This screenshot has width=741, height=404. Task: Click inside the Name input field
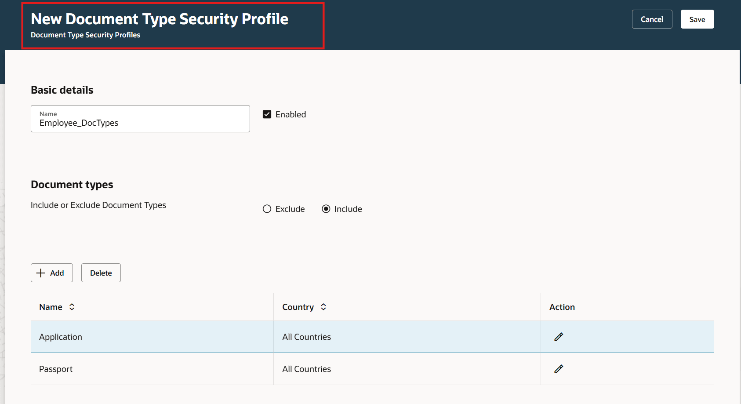coord(140,123)
